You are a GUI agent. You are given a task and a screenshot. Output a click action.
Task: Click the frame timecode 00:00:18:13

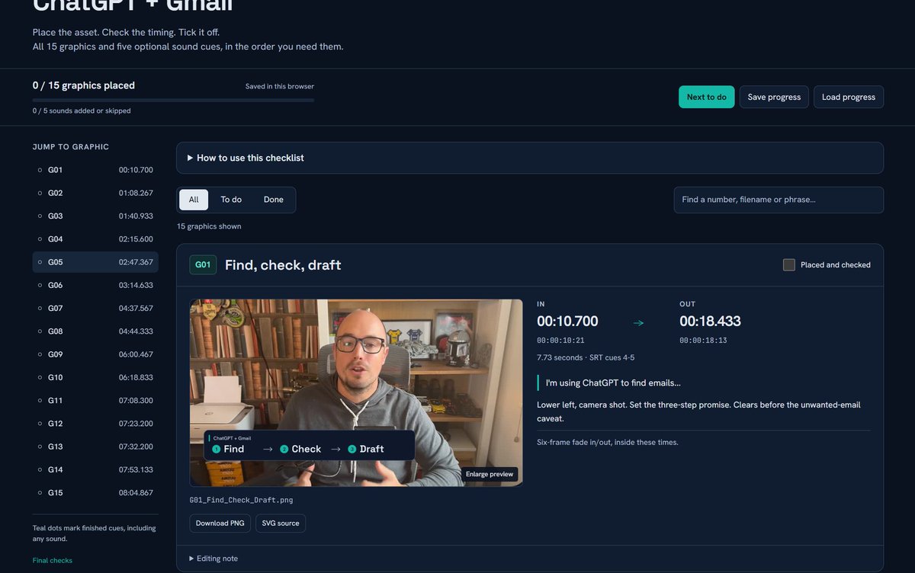tap(703, 341)
